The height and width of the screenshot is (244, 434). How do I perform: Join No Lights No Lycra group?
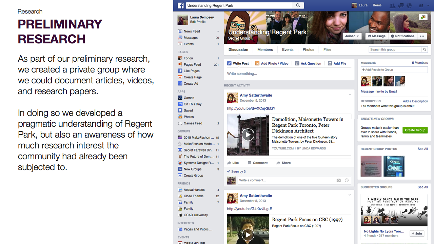417,233
